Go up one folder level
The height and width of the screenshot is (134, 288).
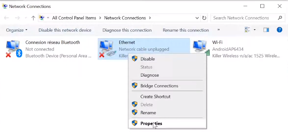pos(33,18)
